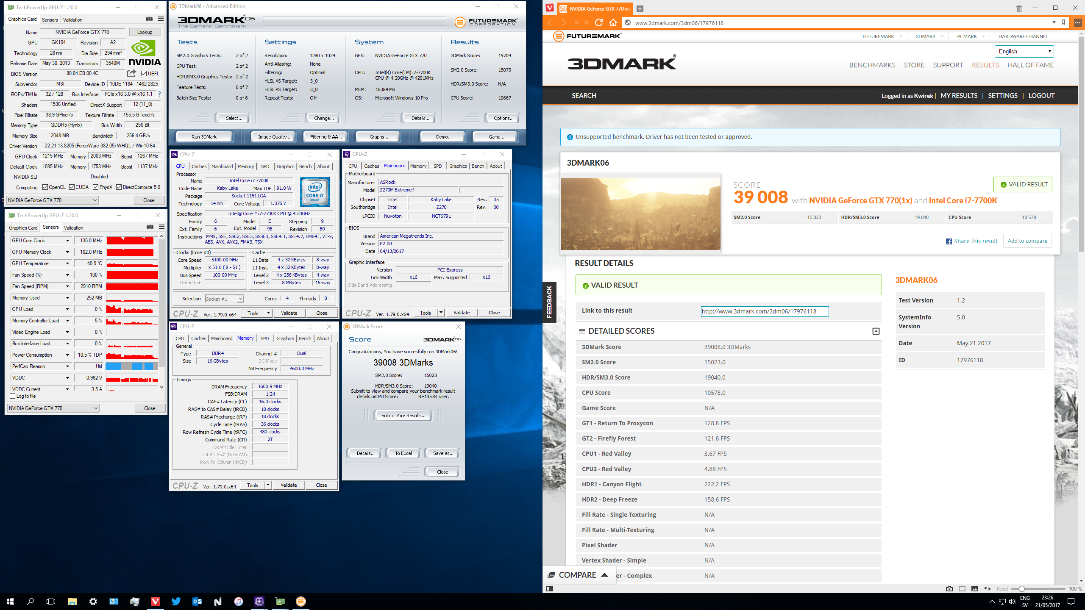Open RESULTS in 3DMark site navigation

[985, 65]
